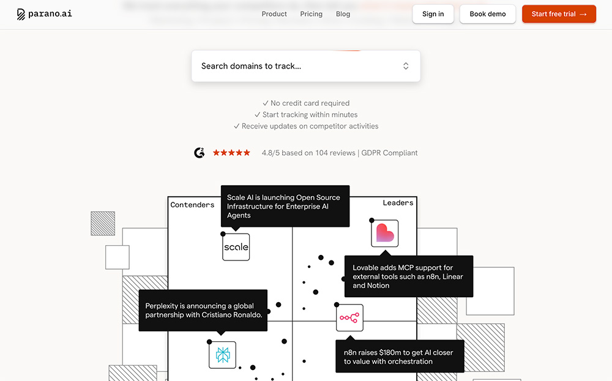Click the Perplexity Cristiano Ronaldo partnership tooltip
Image resolution: width=612 pixels, height=381 pixels.
pyautogui.click(x=203, y=310)
